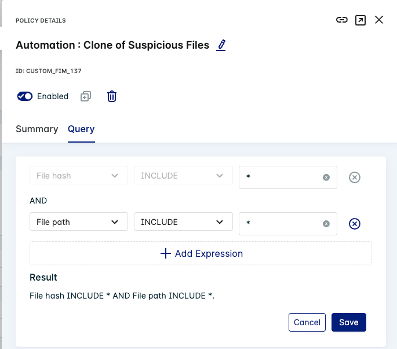Click the AND operator label

(38, 201)
